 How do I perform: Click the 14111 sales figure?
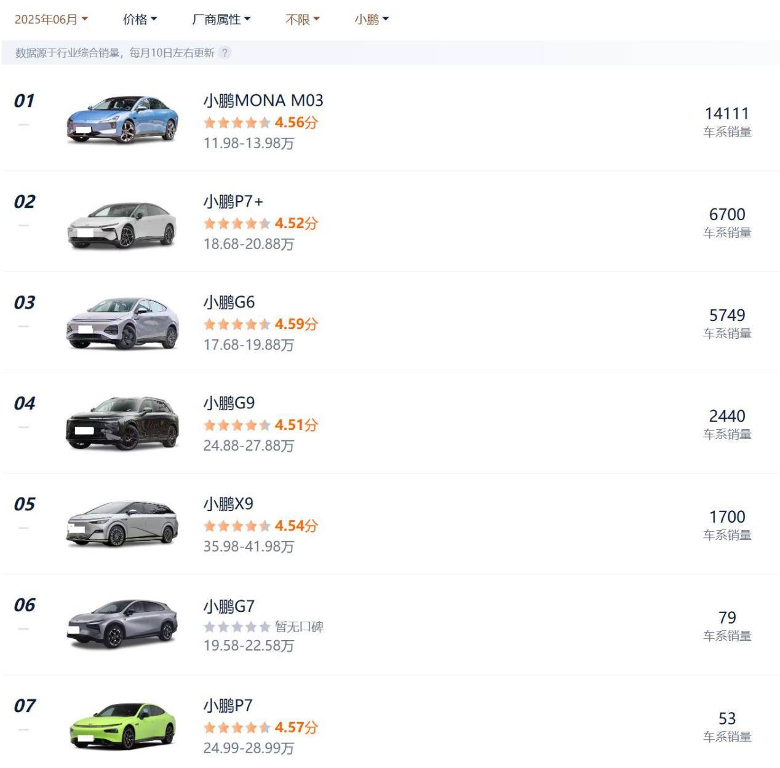click(726, 114)
